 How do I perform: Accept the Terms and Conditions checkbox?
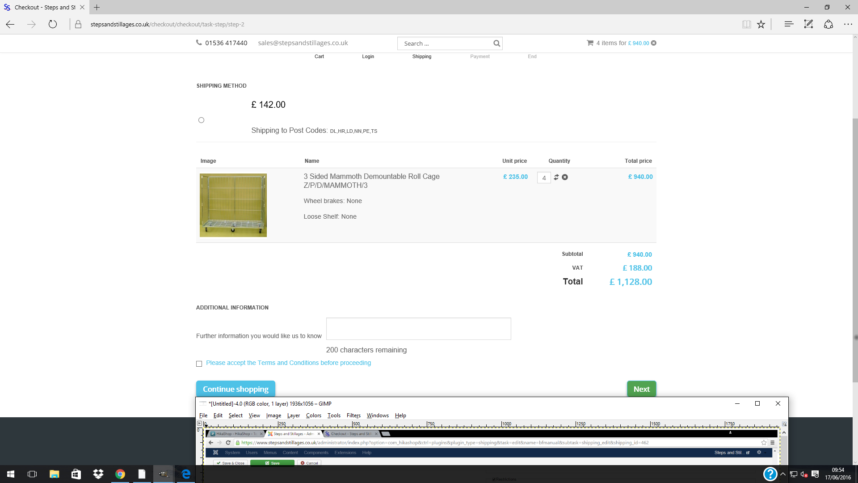[x=199, y=364]
